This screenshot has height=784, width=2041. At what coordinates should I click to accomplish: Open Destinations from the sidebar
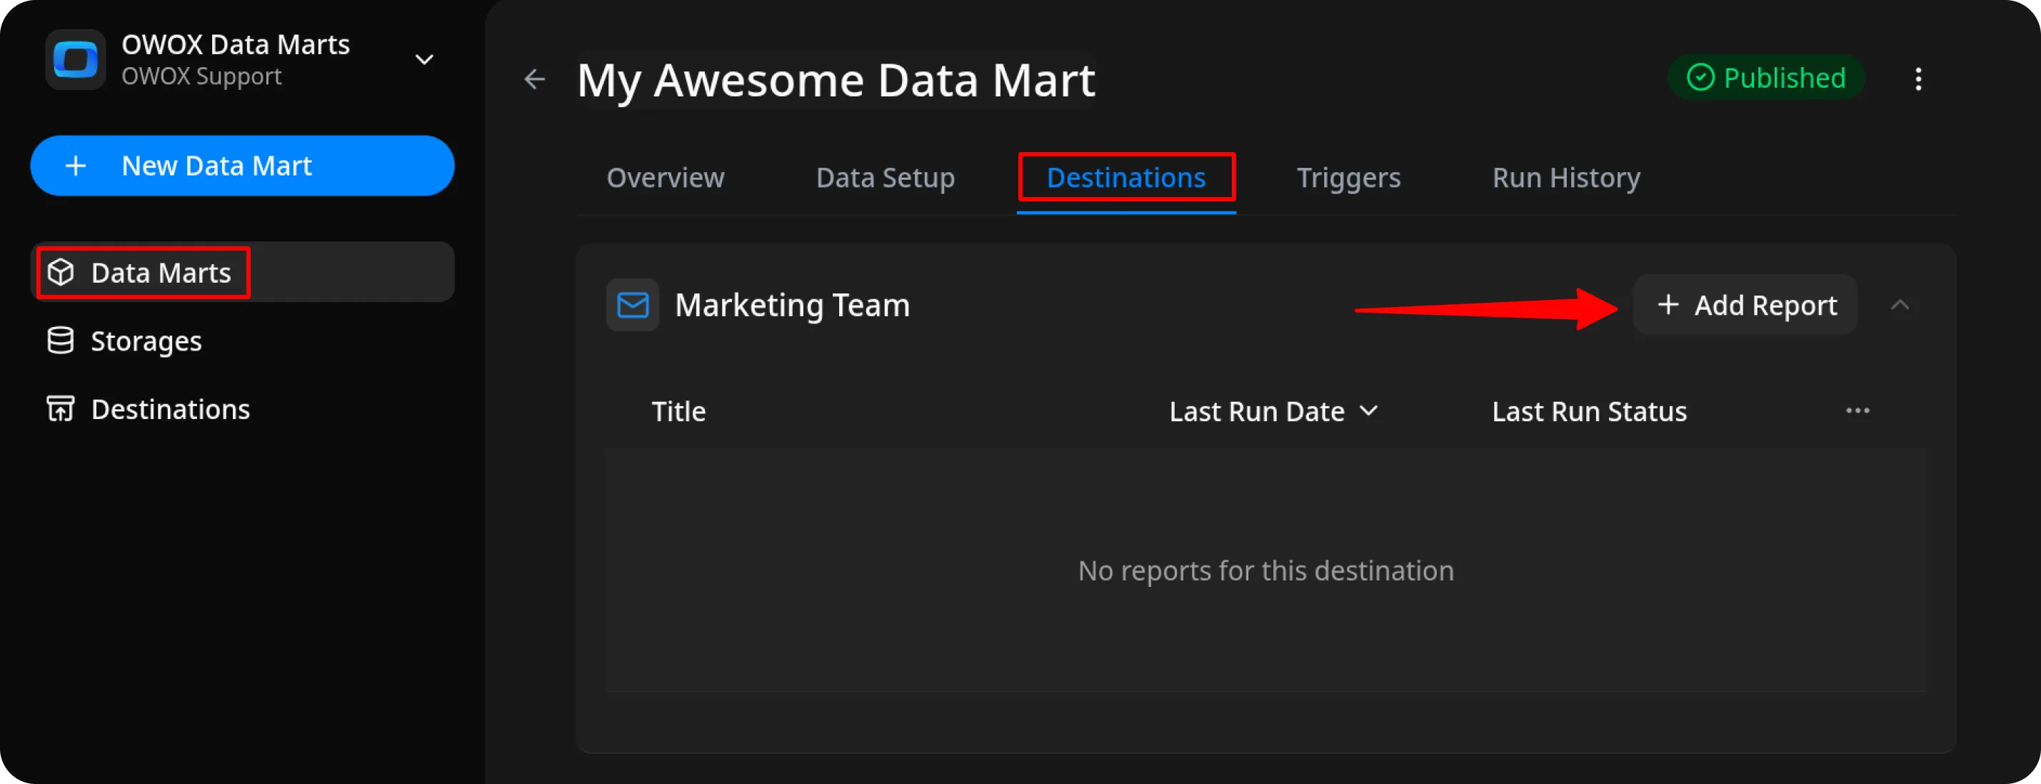coord(169,408)
